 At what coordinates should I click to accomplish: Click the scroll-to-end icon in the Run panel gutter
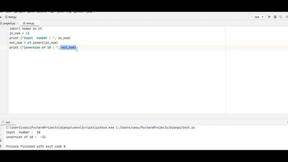(x=1, y=146)
